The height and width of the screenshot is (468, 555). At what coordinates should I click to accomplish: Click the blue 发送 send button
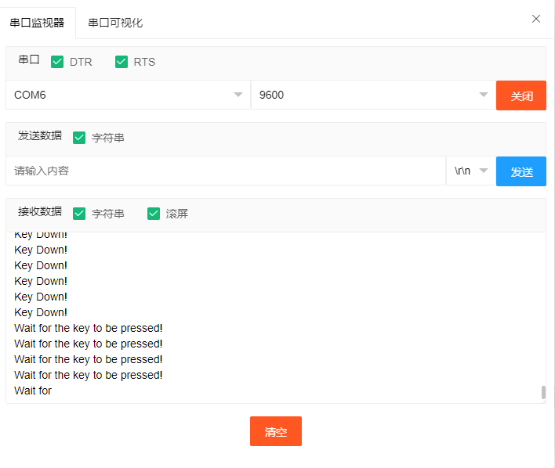point(521,171)
